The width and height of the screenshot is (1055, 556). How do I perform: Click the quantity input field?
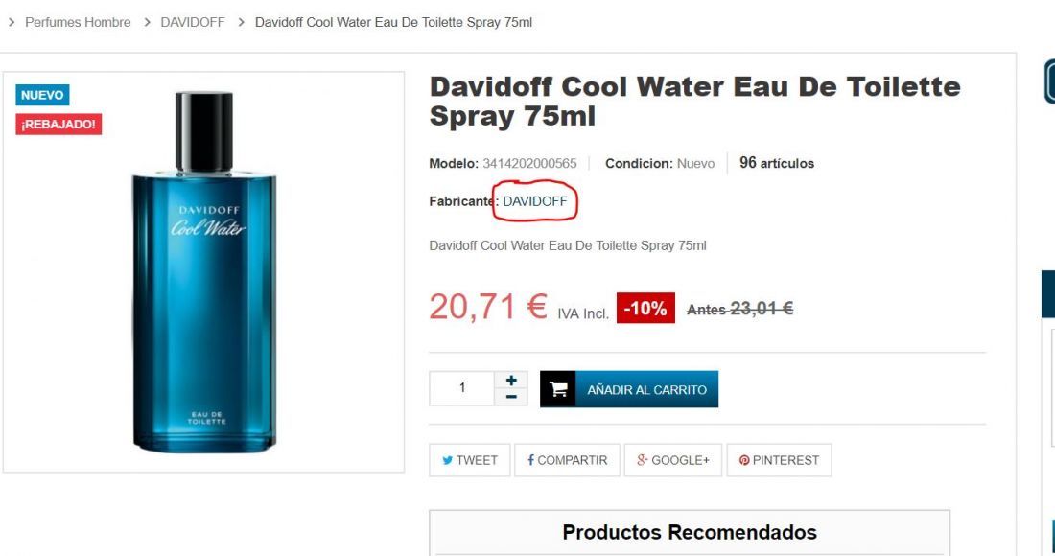(x=462, y=388)
